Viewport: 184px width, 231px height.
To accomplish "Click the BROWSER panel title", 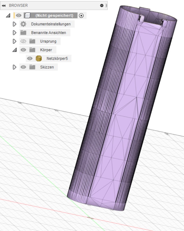I will tap(18, 5).
